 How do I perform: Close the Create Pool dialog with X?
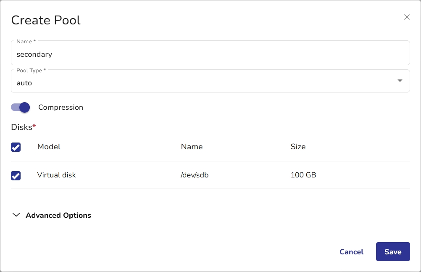tap(407, 17)
